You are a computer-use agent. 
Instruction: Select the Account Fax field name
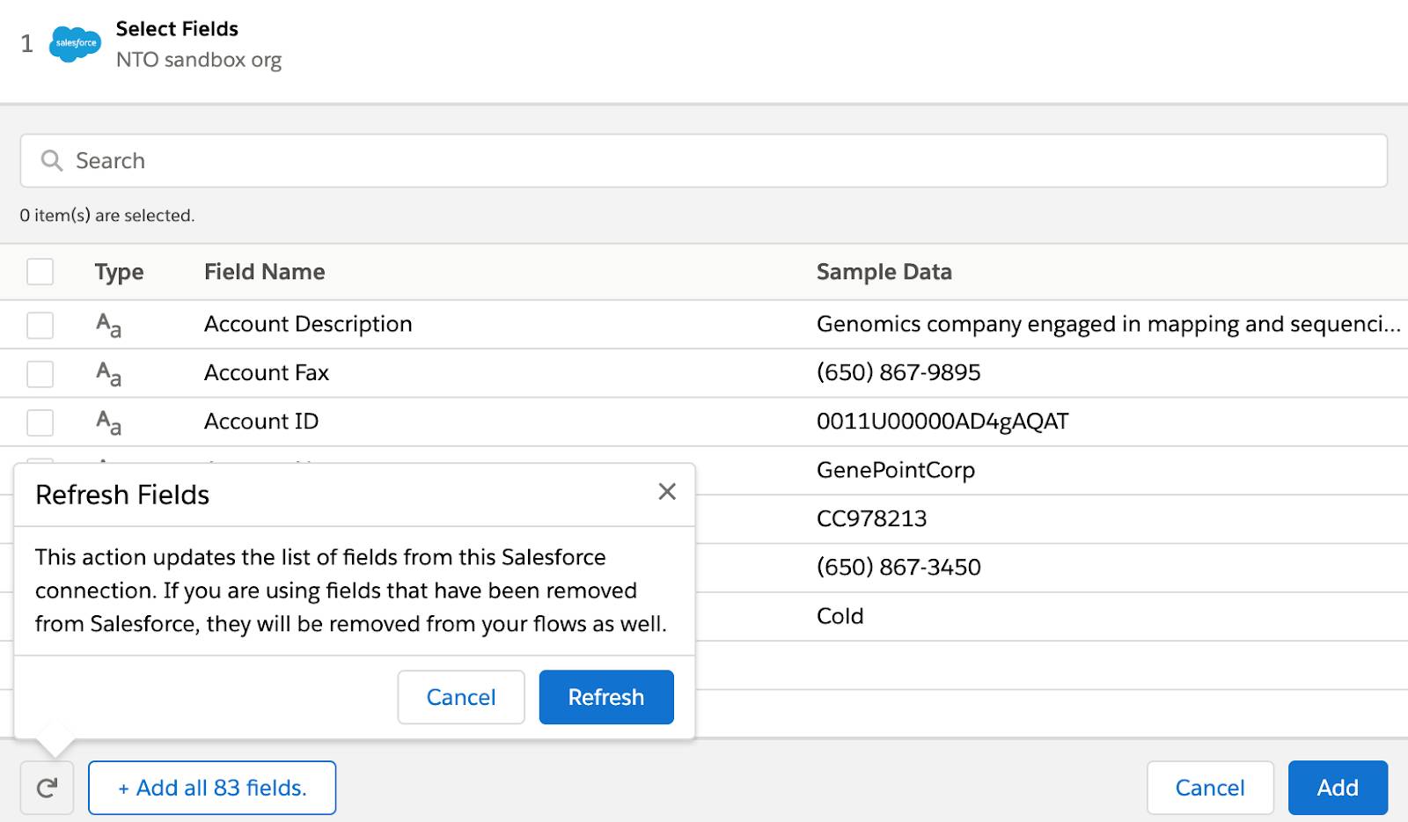click(267, 372)
